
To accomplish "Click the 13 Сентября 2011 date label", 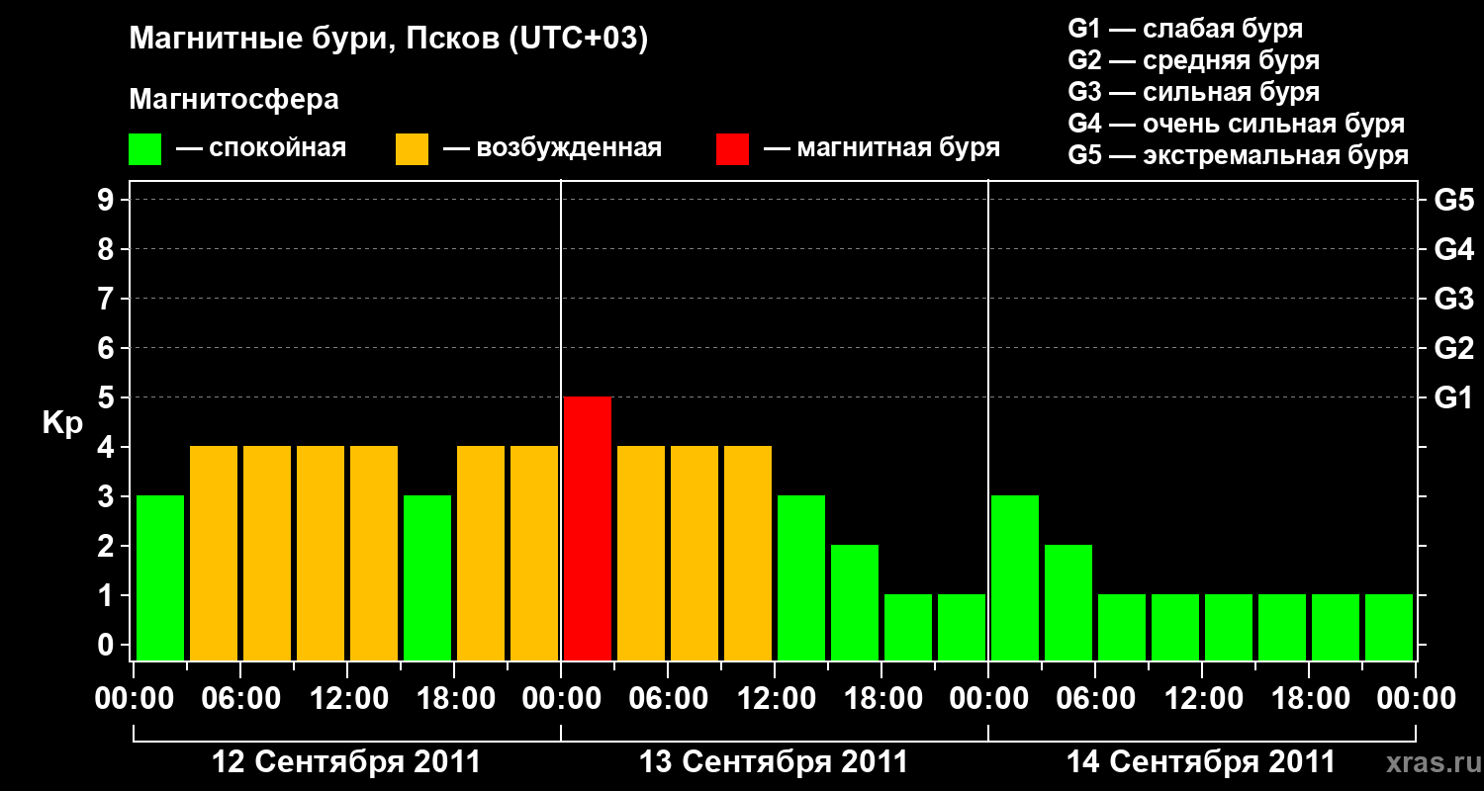I will 774,762.
